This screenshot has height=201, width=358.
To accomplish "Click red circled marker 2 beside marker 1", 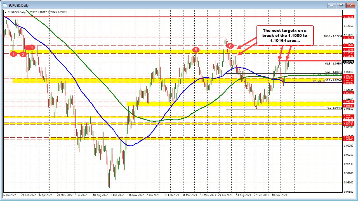I will coord(23,54).
